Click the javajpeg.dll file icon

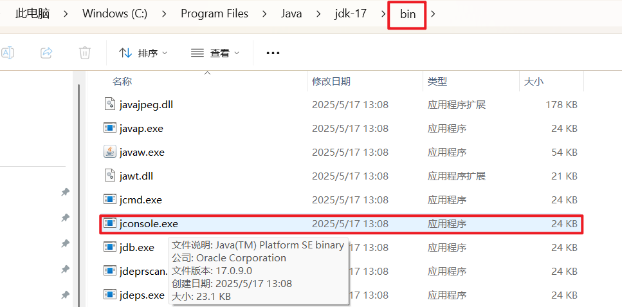pyautogui.click(x=109, y=104)
